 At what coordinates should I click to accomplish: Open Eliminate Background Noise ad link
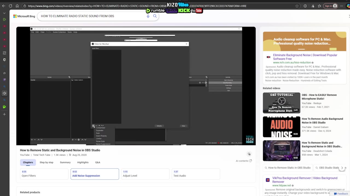pos(305,57)
